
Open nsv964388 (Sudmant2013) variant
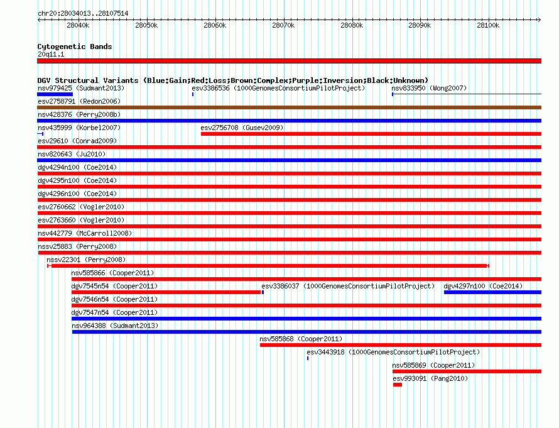115,326
